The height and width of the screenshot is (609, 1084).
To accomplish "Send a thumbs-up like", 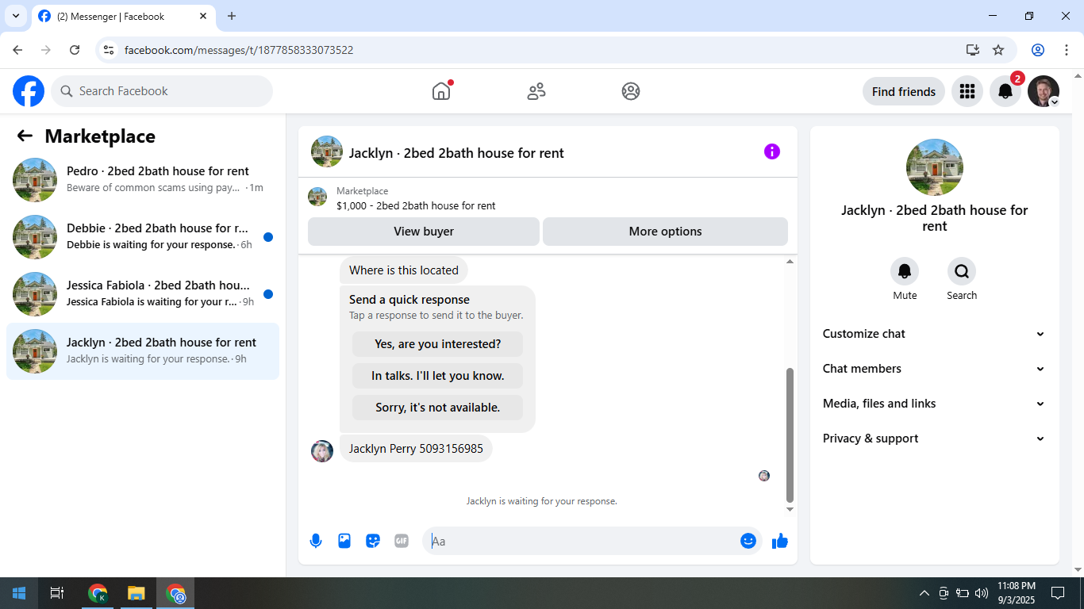I will 780,541.
